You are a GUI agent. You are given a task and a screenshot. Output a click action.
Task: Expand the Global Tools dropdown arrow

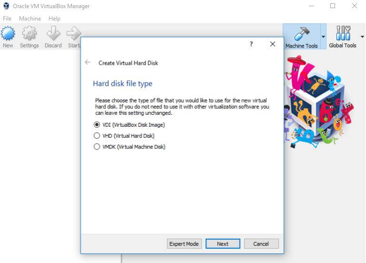[362, 37]
